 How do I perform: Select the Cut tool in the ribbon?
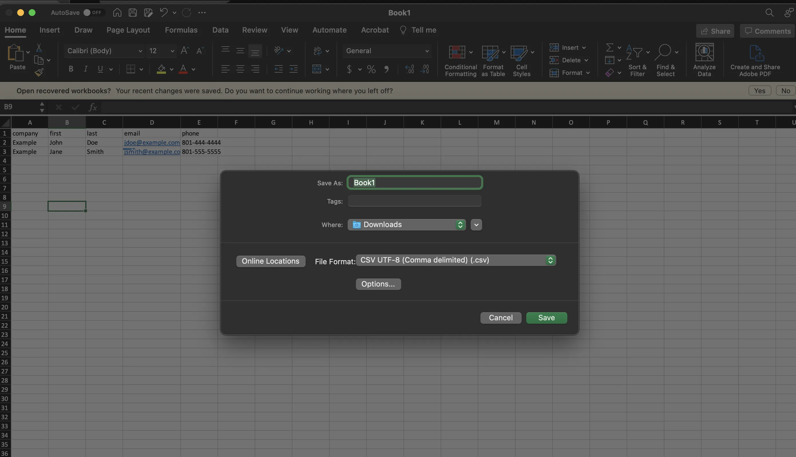coord(39,47)
